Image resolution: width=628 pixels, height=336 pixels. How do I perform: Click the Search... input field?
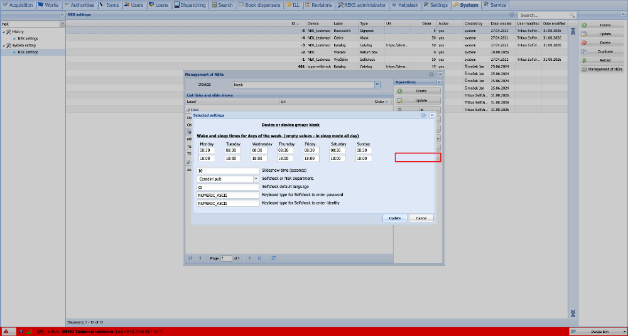click(x=543, y=15)
